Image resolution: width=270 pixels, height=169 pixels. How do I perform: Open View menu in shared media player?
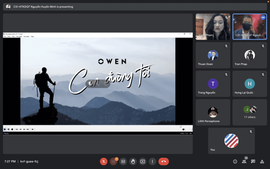[x=9, y=37]
